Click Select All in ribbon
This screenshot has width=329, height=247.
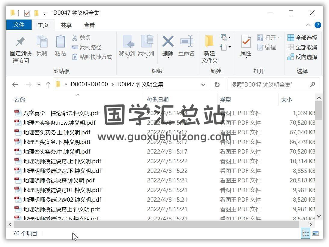(303, 38)
